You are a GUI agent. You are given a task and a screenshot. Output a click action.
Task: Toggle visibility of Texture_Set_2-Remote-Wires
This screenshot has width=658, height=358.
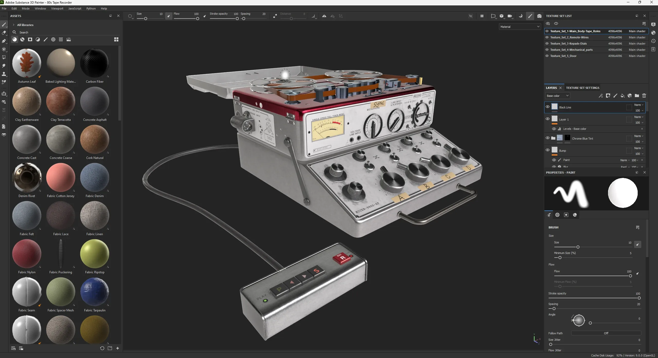547,37
